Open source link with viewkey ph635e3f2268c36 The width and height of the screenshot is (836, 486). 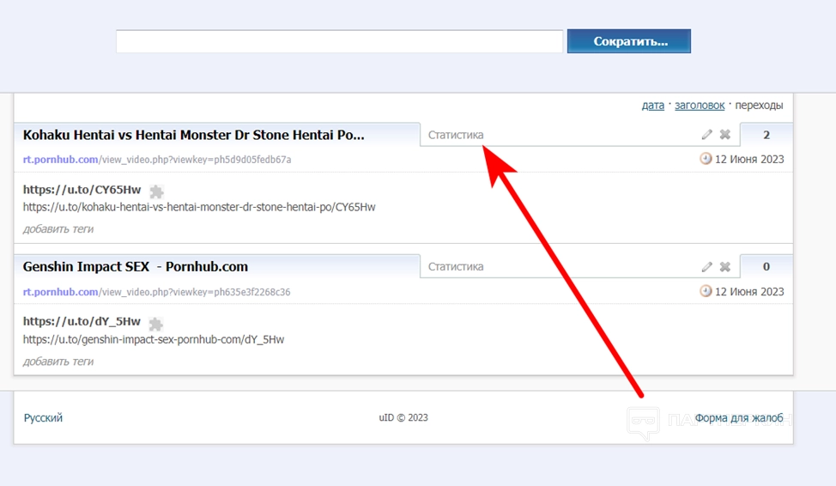(x=157, y=292)
